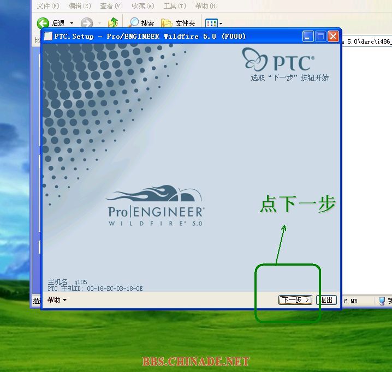Click the 文件夹 folders icon
The width and height of the screenshot is (392, 372).
167,23
